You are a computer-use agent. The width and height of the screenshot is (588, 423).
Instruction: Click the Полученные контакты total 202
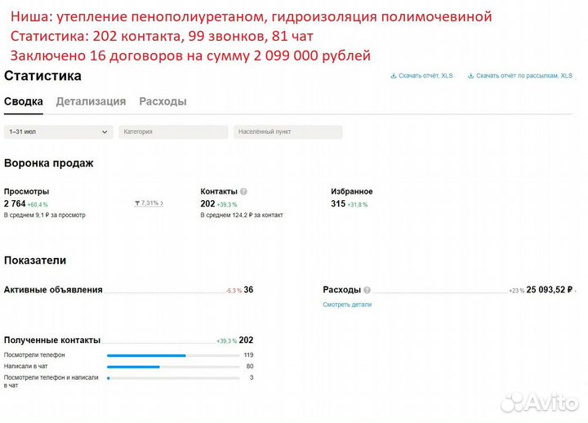pyautogui.click(x=246, y=341)
